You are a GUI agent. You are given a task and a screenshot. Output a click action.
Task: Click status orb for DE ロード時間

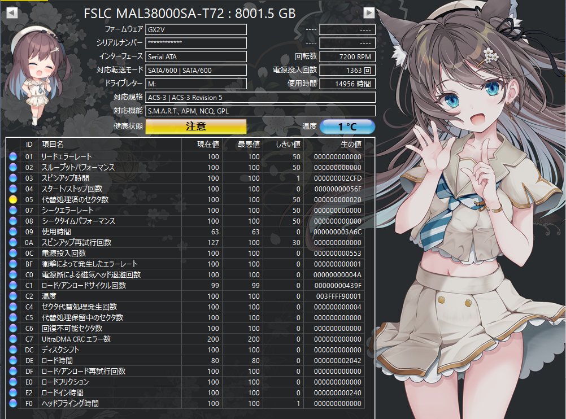tap(13, 360)
